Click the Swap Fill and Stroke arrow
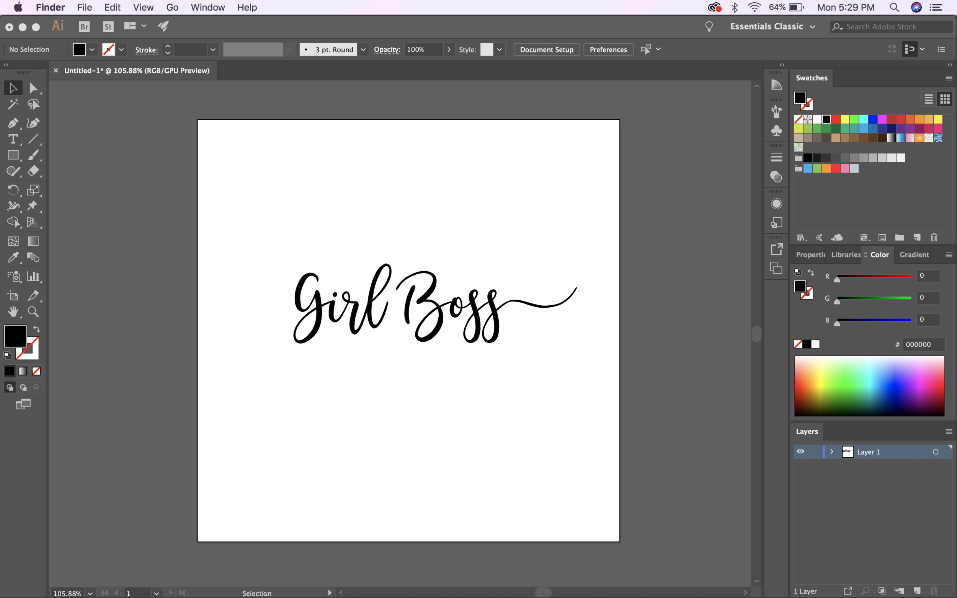957x598 pixels. click(36, 329)
